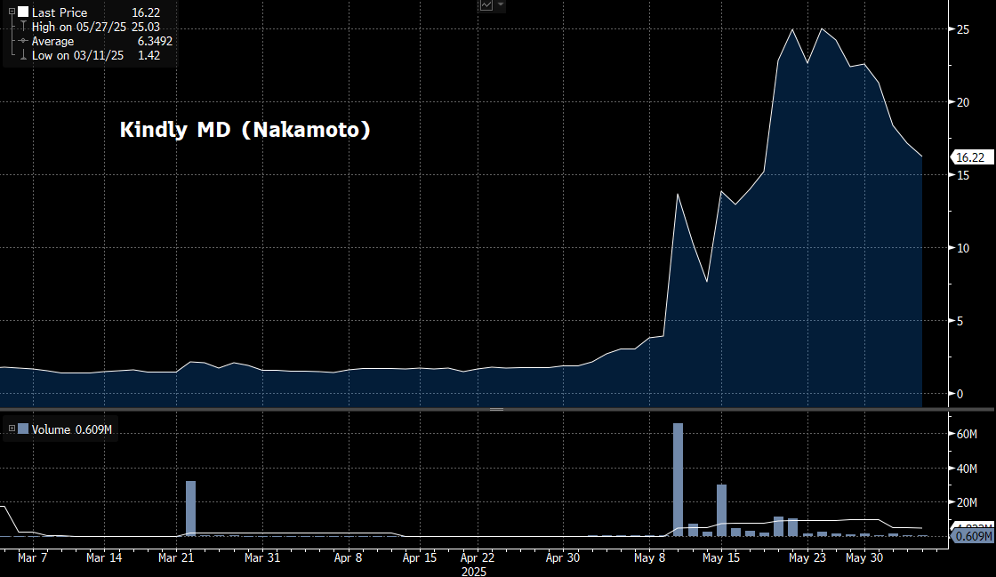This screenshot has width=996, height=577.
Task: Open the chart type dropdown arrow
Action: coord(501,5)
